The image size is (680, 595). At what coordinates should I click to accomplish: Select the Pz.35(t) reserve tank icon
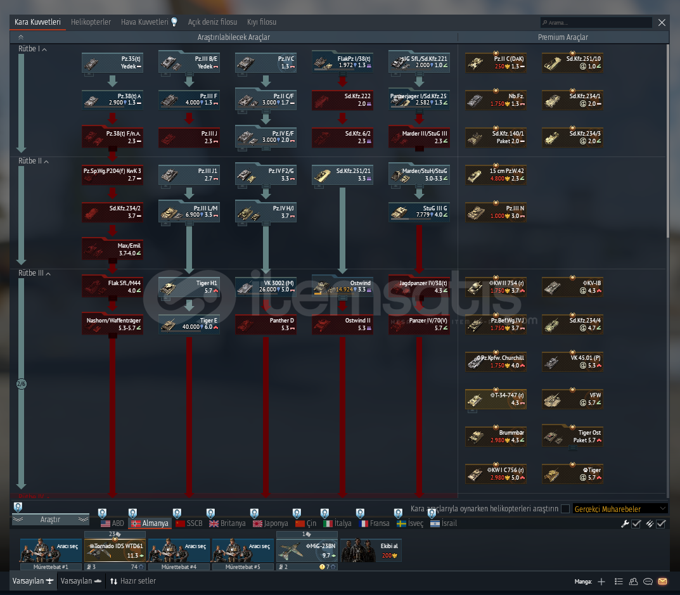pos(112,63)
